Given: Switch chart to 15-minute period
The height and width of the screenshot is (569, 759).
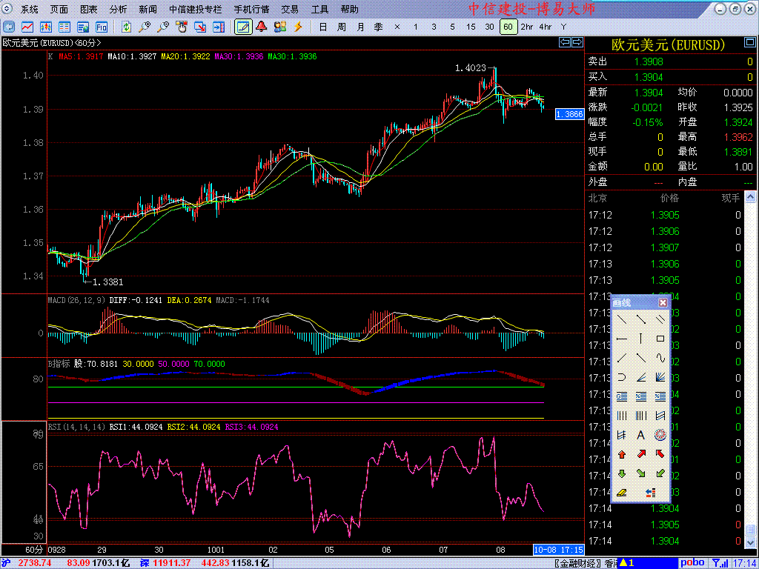Looking at the screenshot, I should [x=471, y=27].
